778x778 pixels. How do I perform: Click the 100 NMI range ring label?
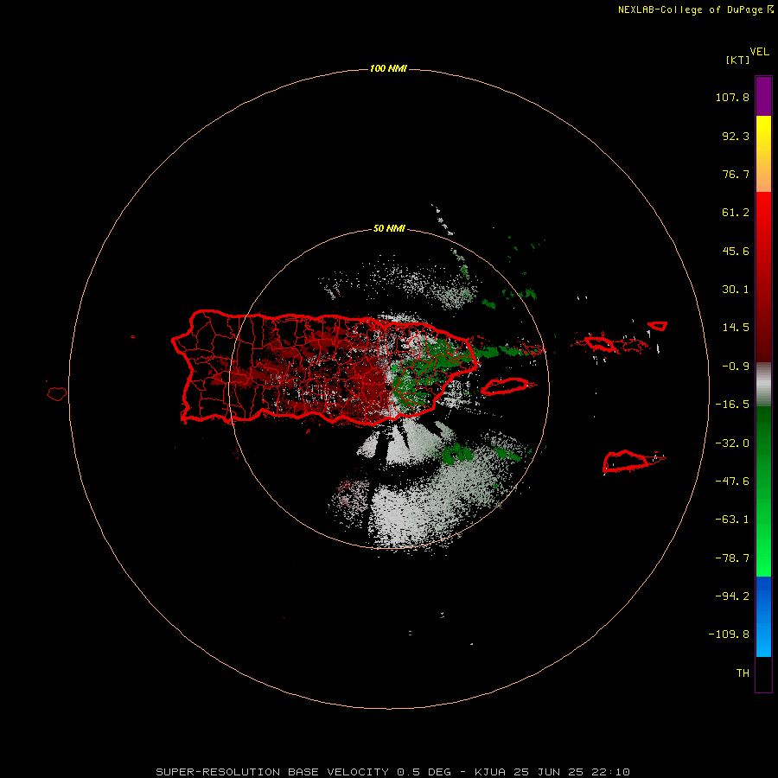(388, 68)
